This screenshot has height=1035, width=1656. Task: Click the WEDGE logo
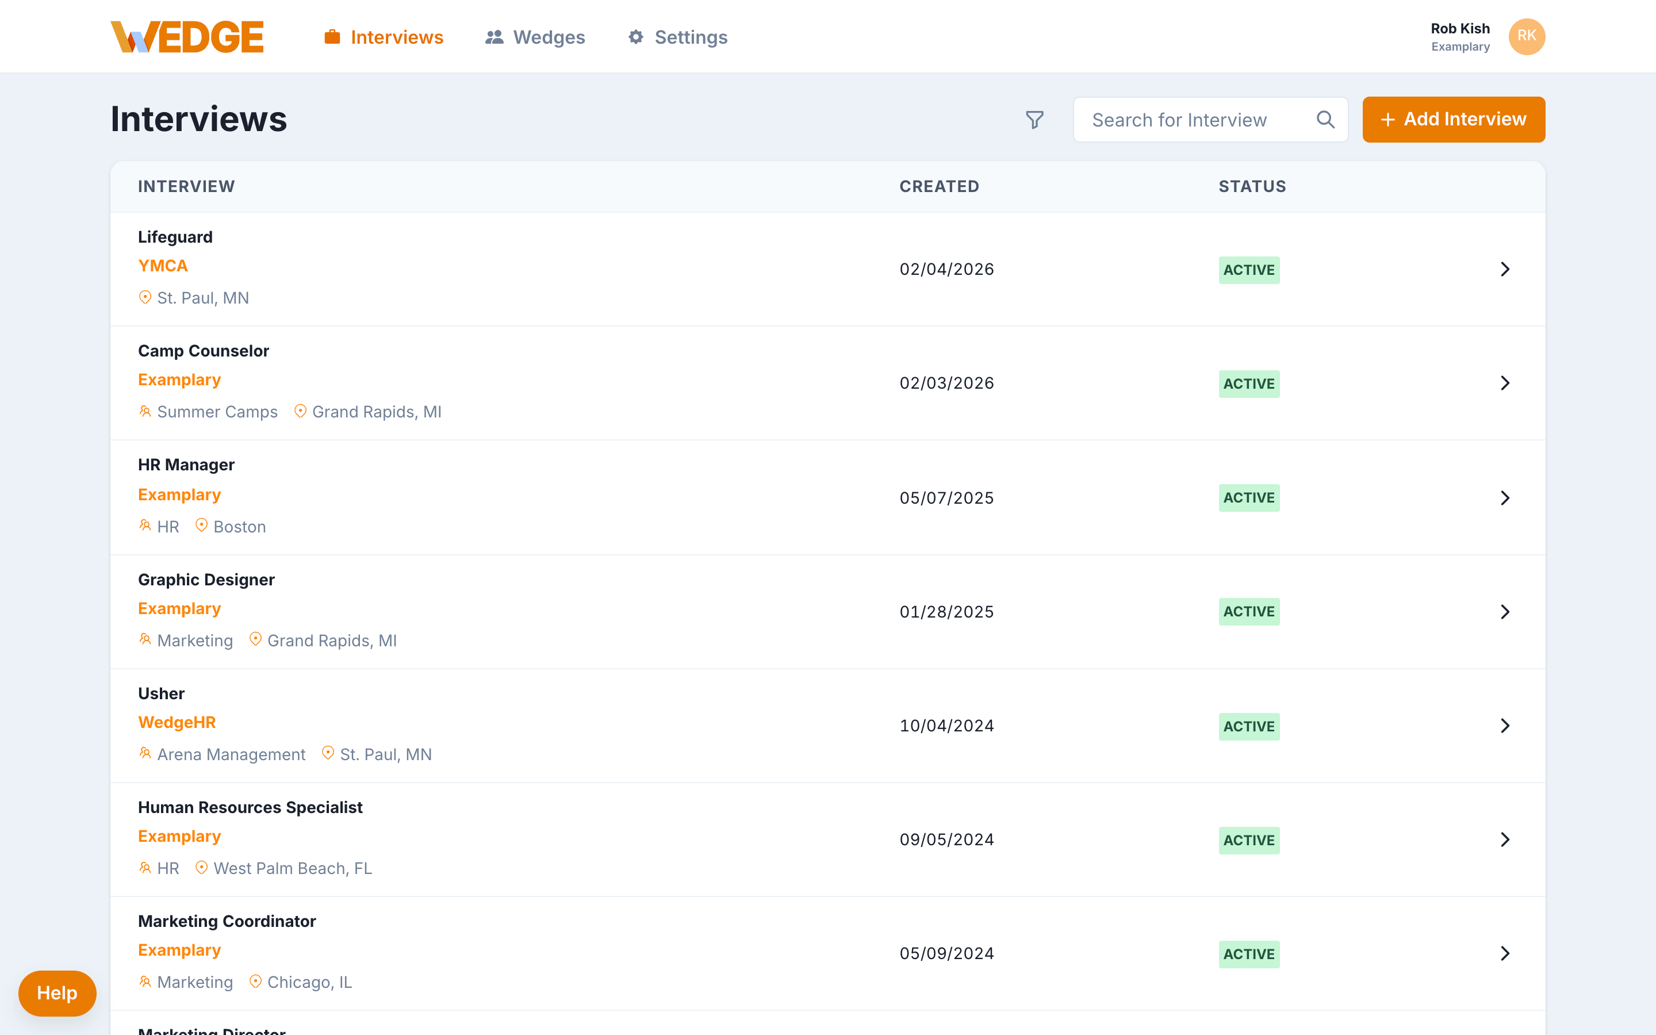pyautogui.click(x=187, y=37)
